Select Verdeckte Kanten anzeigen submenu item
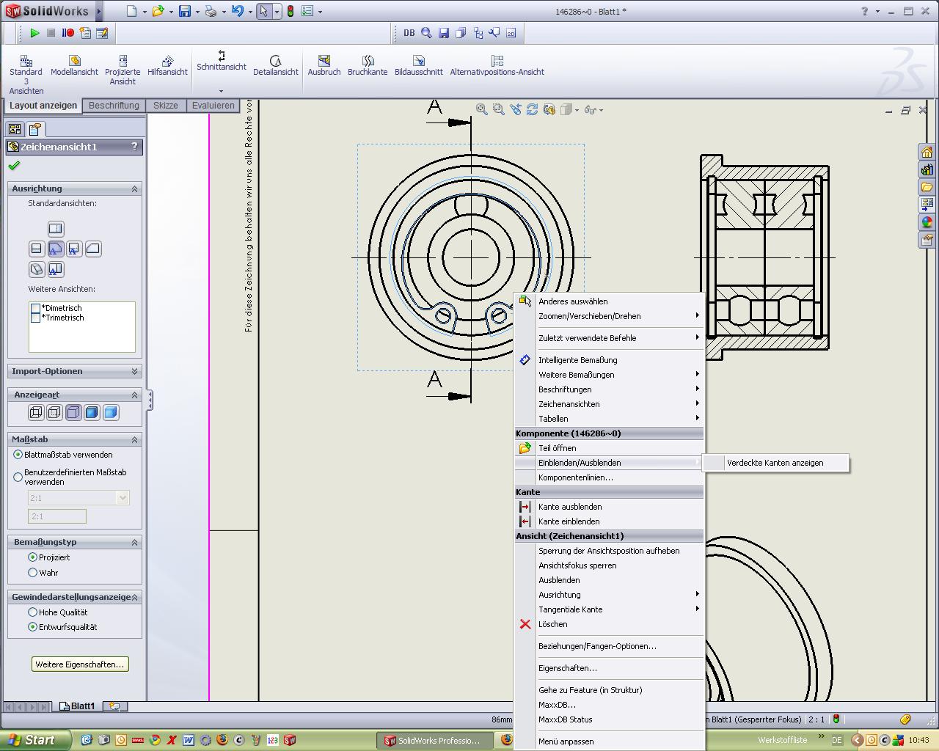This screenshot has height=751, width=939. point(775,463)
